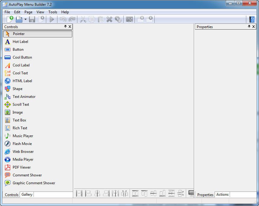Open the dropdown arrow beside Open project
The height and width of the screenshot is (206, 259).
pyautogui.click(x=25, y=19)
